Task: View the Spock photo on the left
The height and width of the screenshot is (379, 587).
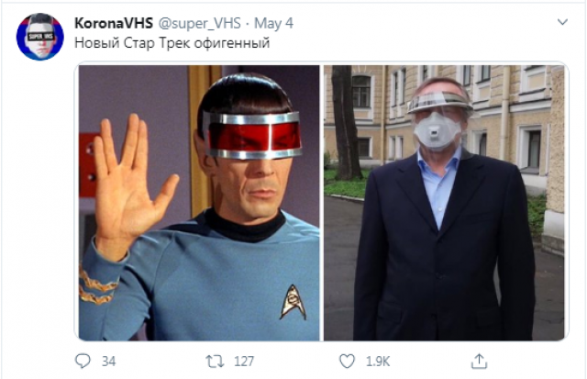Action: [x=199, y=203]
